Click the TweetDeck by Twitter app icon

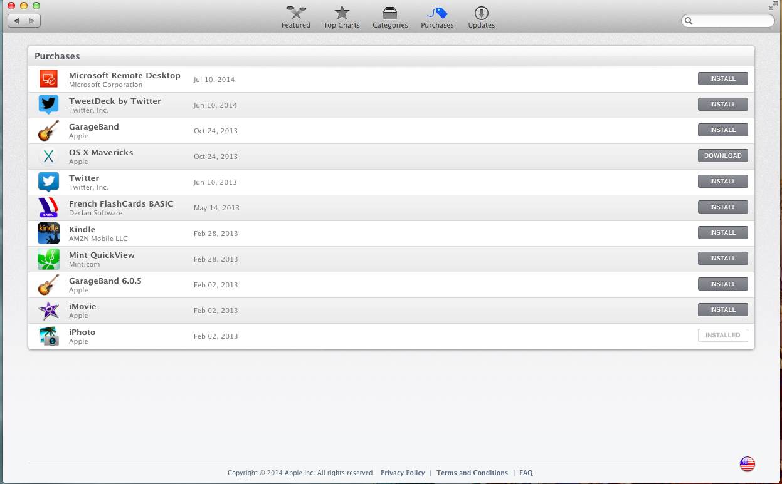click(x=48, y=105)
